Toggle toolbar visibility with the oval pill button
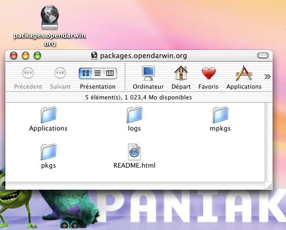 point(263,55)
